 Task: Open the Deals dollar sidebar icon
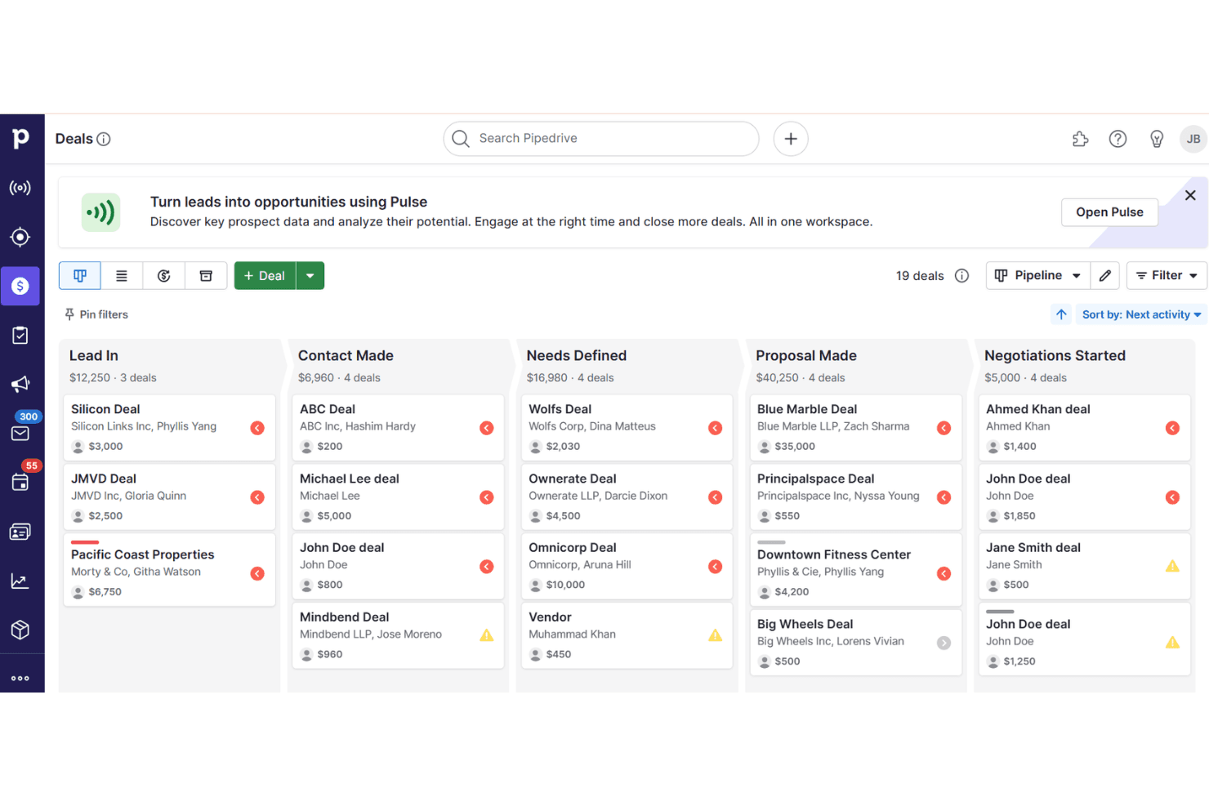pyautogui.click(x=20, y=286)
